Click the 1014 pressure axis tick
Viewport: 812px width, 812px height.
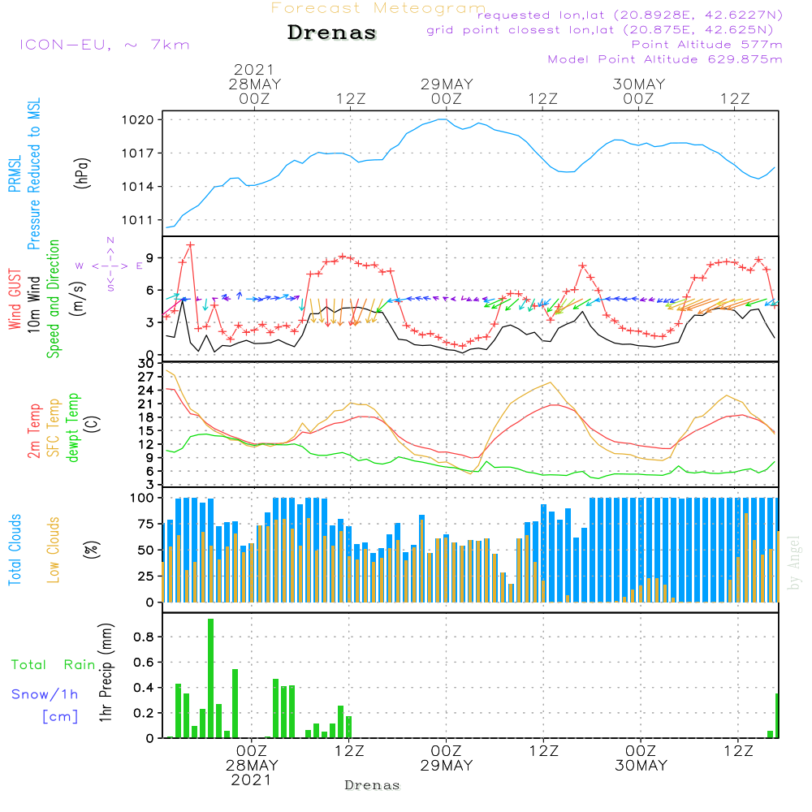coord(138,187)
